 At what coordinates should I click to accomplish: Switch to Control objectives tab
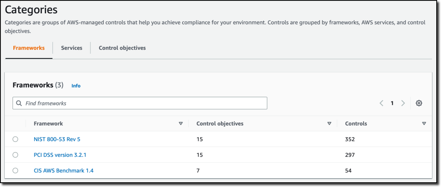coord(122,48)
